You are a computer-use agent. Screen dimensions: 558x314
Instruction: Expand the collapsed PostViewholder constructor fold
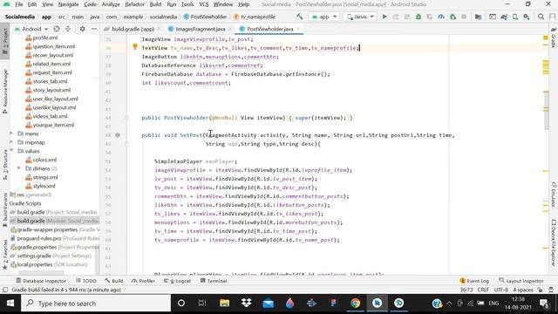click(x=126, y=118)
